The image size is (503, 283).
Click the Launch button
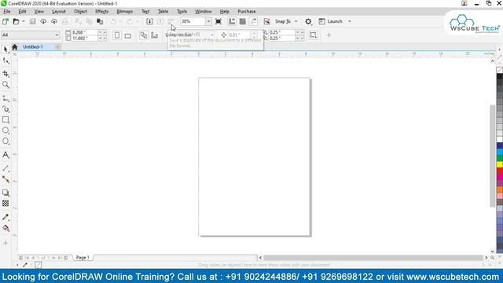(x=332, y=21)
